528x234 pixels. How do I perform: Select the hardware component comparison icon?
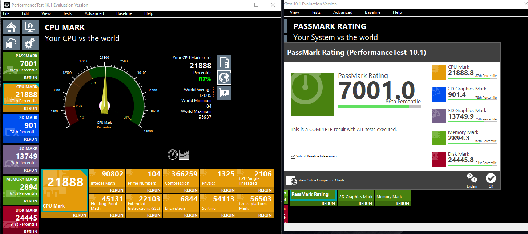[224, 93]
